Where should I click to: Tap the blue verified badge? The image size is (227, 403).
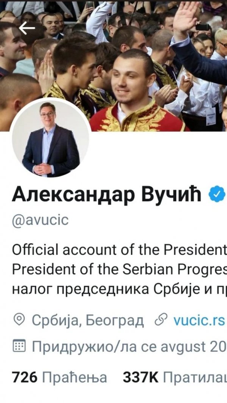point(217,195)
